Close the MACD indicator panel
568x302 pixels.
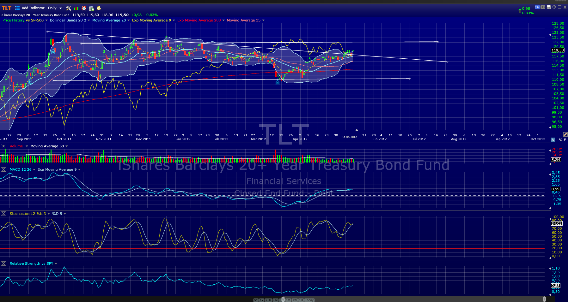tap(3, 169)
